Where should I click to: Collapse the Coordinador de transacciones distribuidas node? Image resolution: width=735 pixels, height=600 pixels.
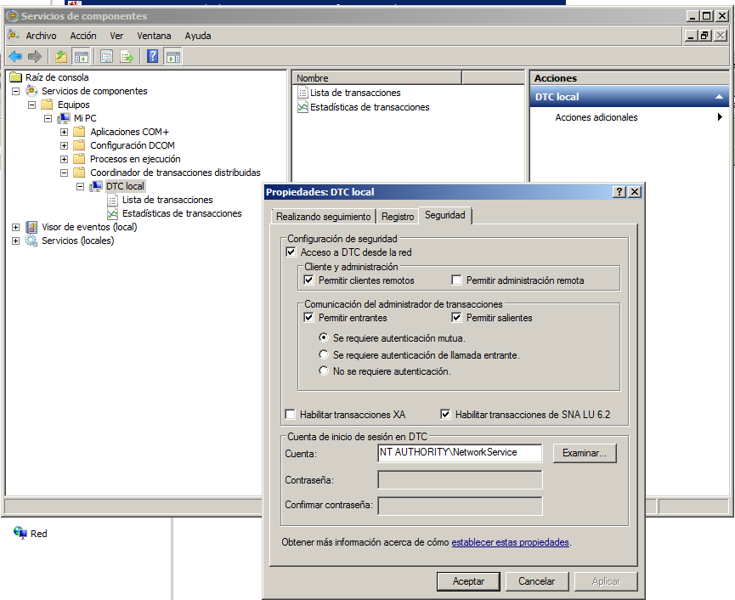[65, 172]
